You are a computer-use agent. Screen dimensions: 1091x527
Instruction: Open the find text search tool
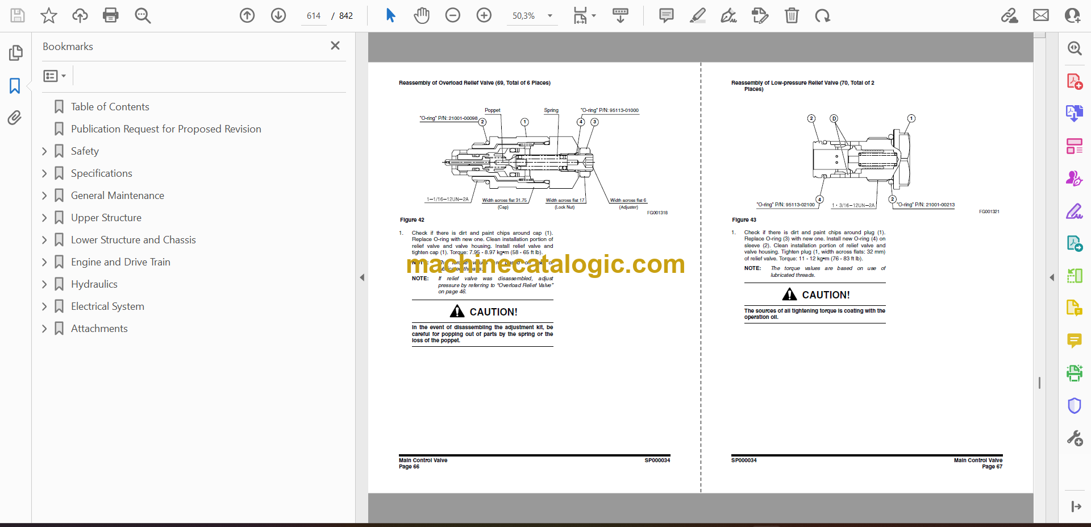coord(143,15)
